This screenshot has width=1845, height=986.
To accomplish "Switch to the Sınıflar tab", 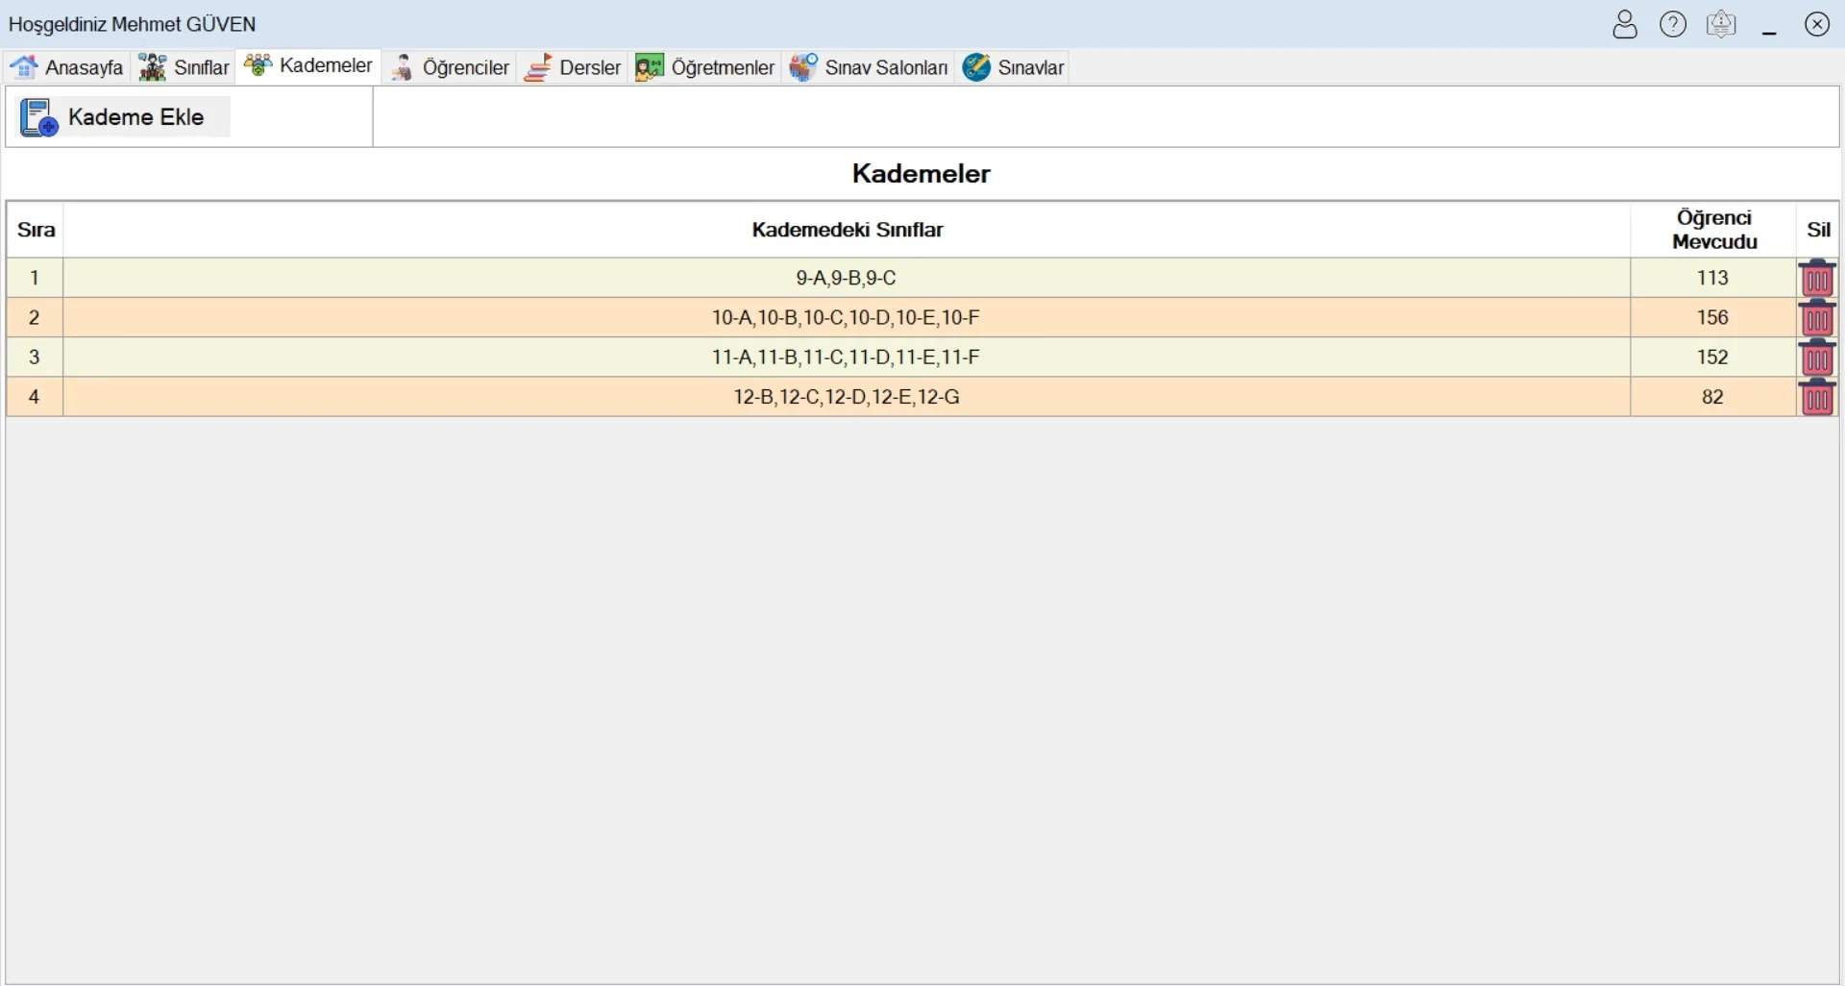I will pyautogui.click(x=184, y=67).
